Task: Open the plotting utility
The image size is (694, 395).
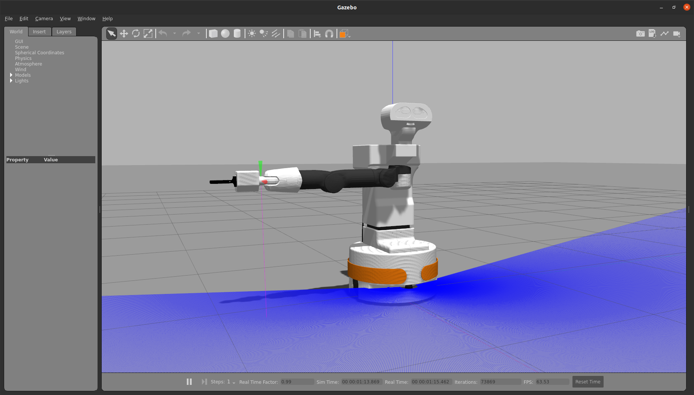Action: 664,33
